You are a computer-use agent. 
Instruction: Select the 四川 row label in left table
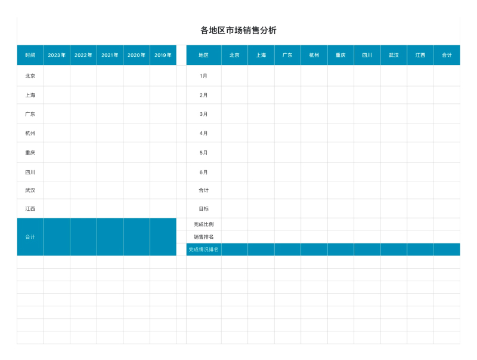30,172
